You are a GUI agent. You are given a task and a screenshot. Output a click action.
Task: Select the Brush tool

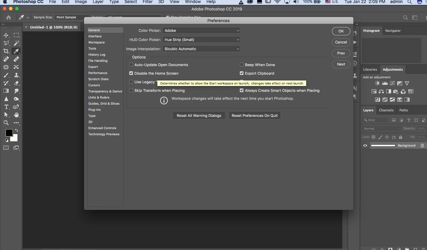pyautogui.click(x=6, y=75)
